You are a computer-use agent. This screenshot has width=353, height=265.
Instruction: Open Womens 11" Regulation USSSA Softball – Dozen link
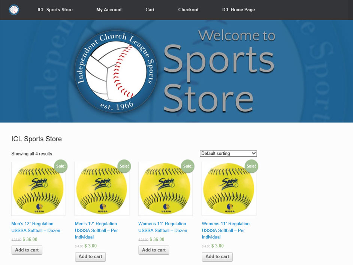163,227
